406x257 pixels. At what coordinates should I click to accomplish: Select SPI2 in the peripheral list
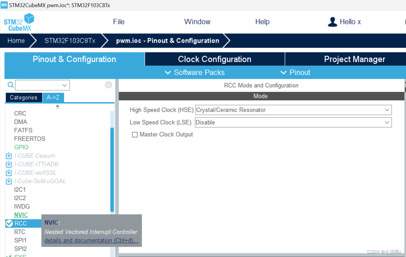[20, 249]
